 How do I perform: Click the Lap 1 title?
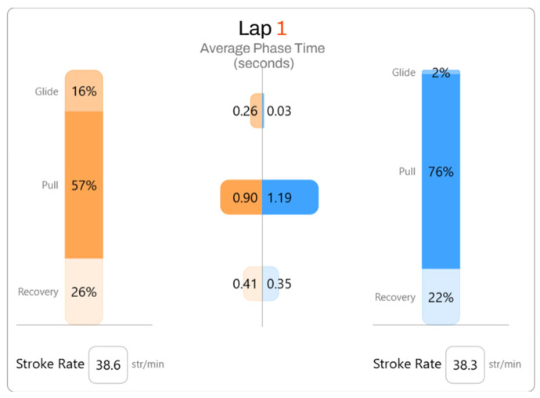262,28
